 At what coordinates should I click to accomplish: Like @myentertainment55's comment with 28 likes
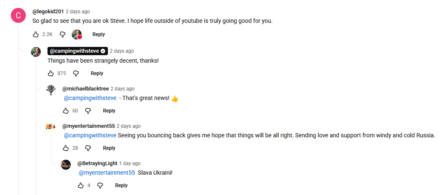click(x=66, y=148)
